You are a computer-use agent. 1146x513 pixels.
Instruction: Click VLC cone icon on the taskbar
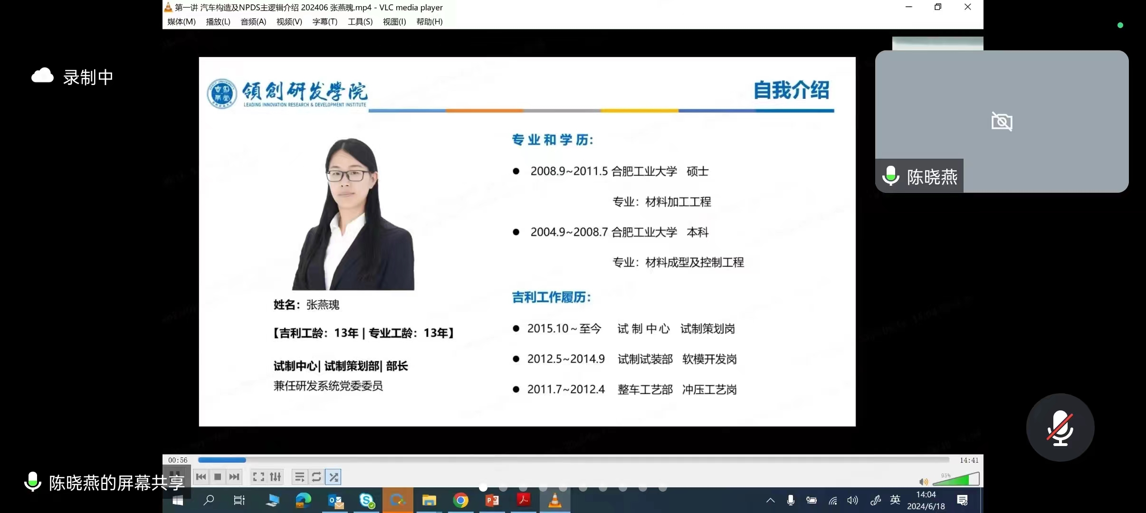555,500
